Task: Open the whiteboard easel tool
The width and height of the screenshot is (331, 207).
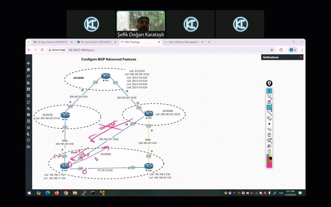Action: [x=269, y=140]
